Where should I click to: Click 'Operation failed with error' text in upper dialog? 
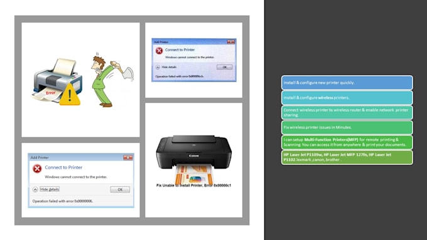pyautogui.click(x=179, y=76)
